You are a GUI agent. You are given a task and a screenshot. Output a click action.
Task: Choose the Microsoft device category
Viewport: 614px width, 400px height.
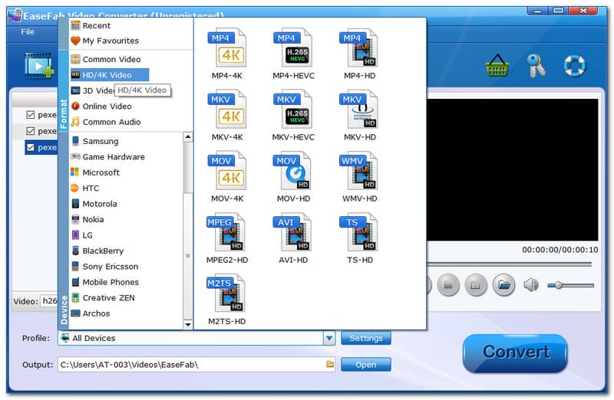(95, 172)
